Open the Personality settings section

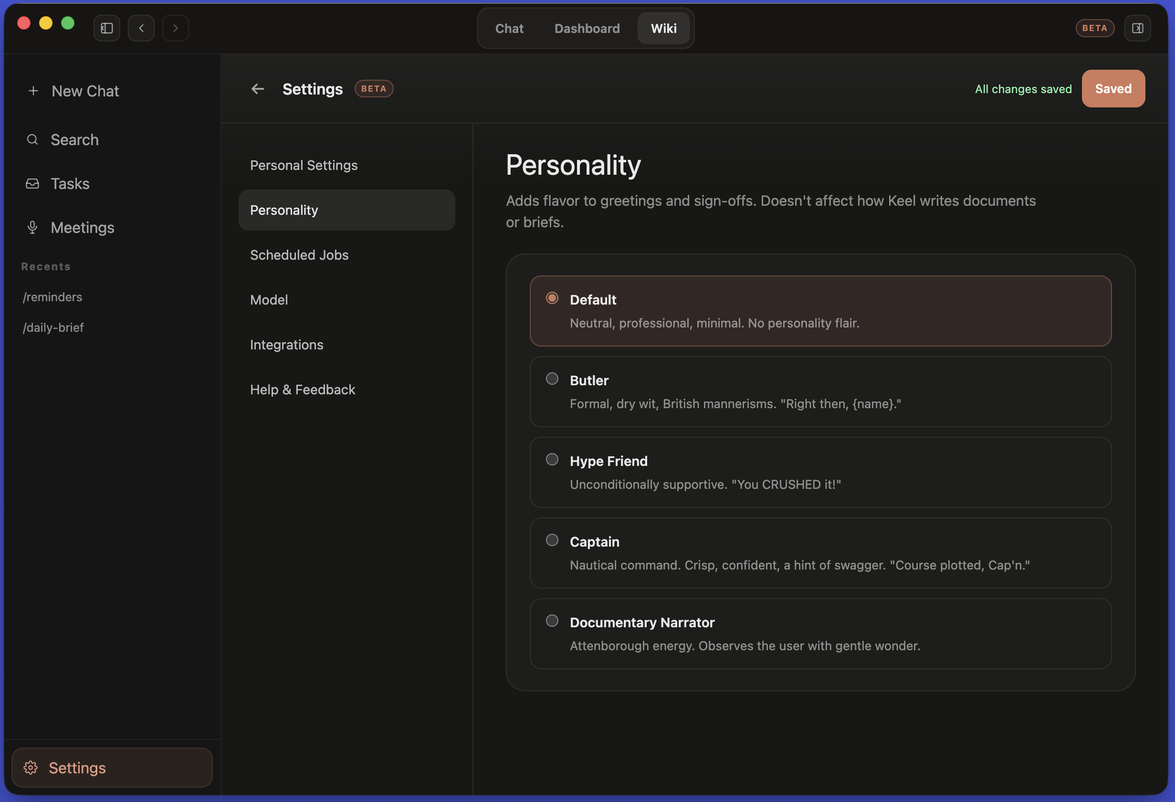click(x=347, y=211)
